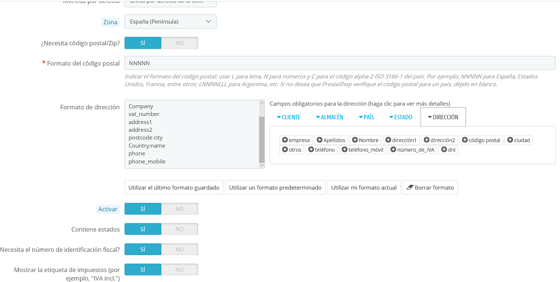Add teléfono_móvil with its plus icon

pos(344,149)
